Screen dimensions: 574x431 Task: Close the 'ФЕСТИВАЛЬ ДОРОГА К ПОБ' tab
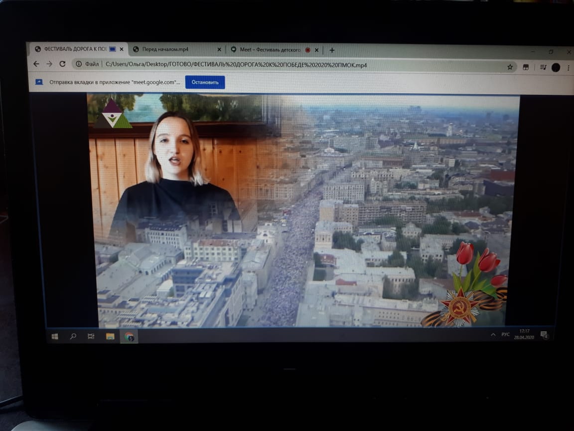(122, 49)
